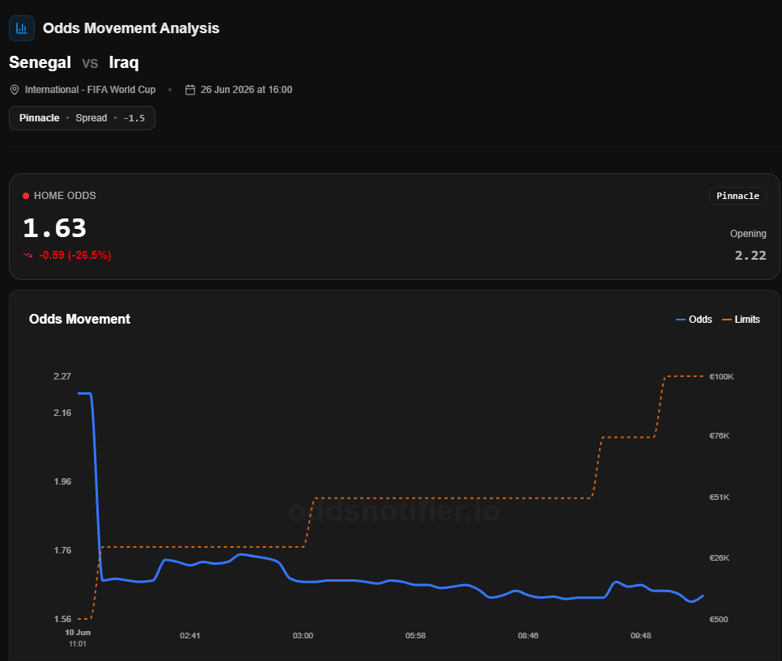The width and height of the screenshot is (782, 661).
Task: Click the 26 Jun 2026 at 16:00 date
Action: 246,90
